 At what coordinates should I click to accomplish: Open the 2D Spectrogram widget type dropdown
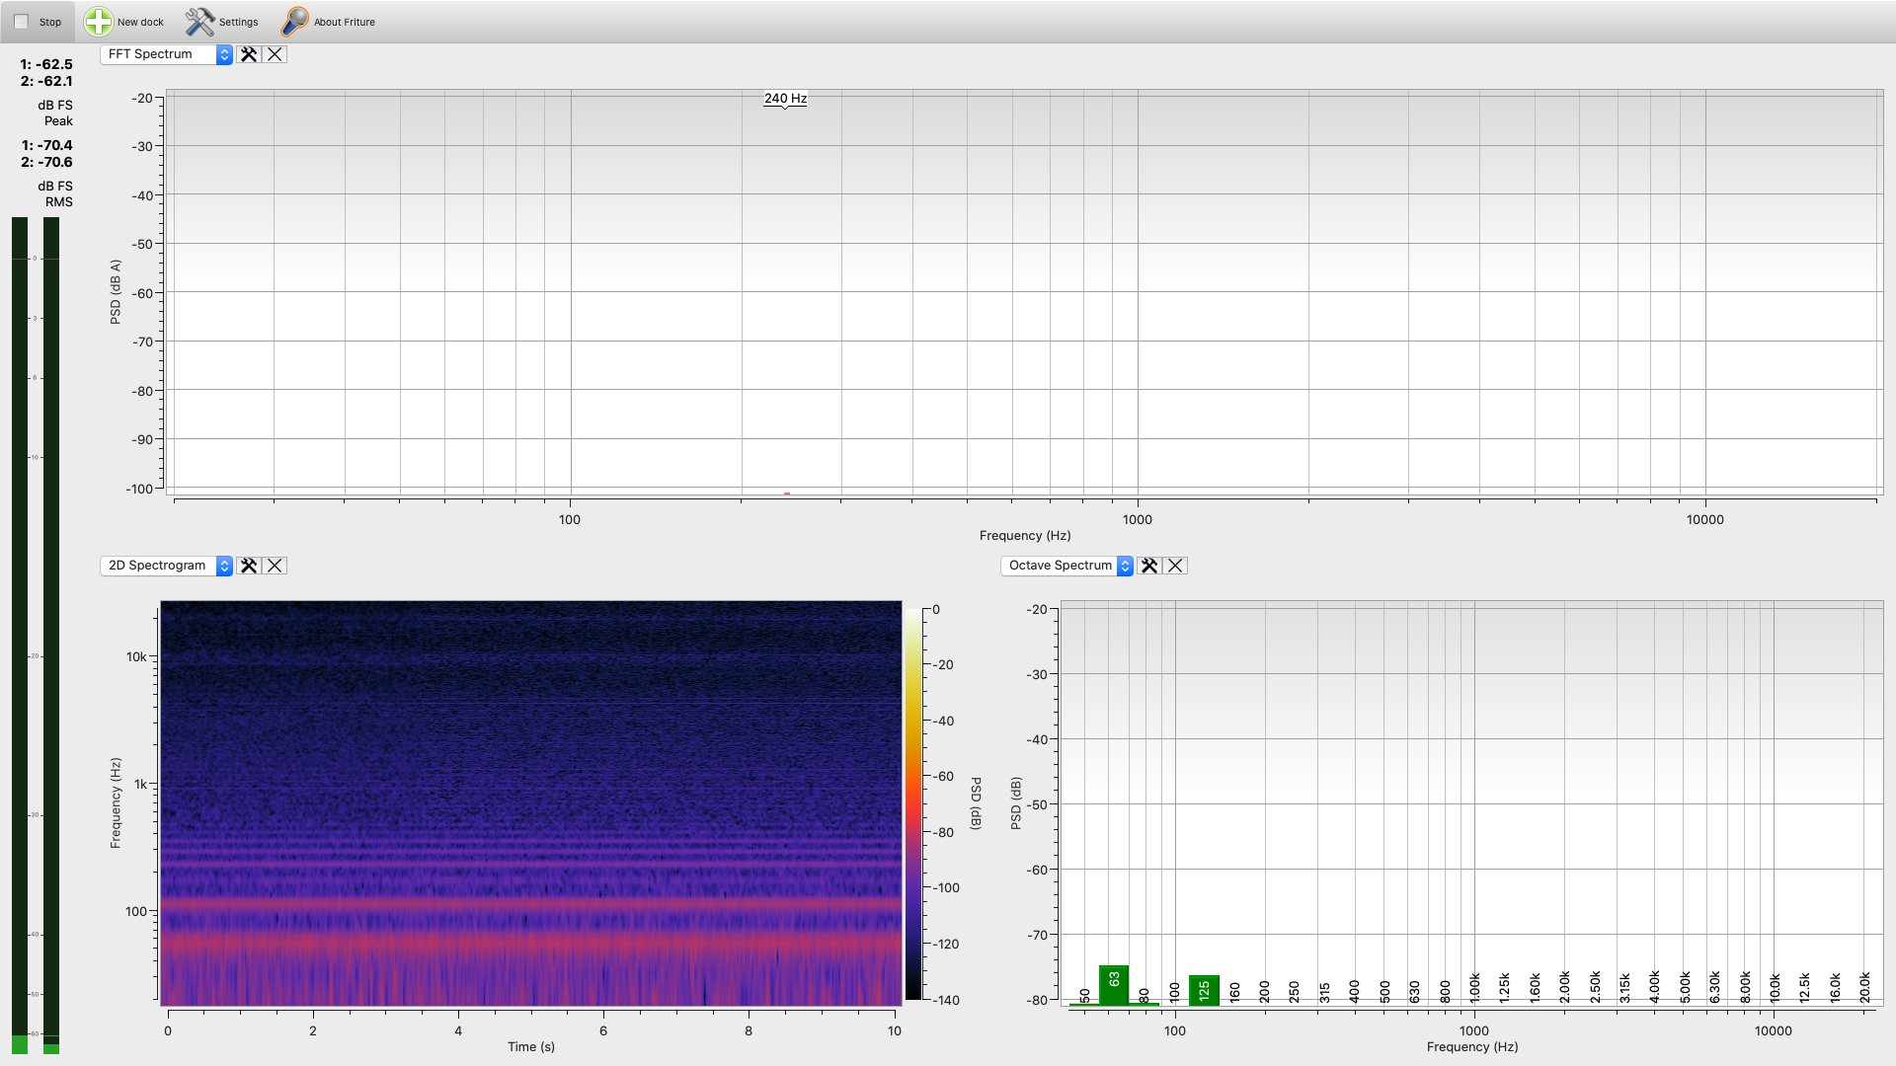166,566
